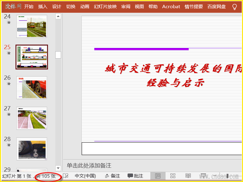Toggle the 备注 notes pane button
243x182 pixels.
pos(112,176)
